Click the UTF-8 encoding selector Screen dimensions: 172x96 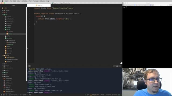[x=102, y=95]
